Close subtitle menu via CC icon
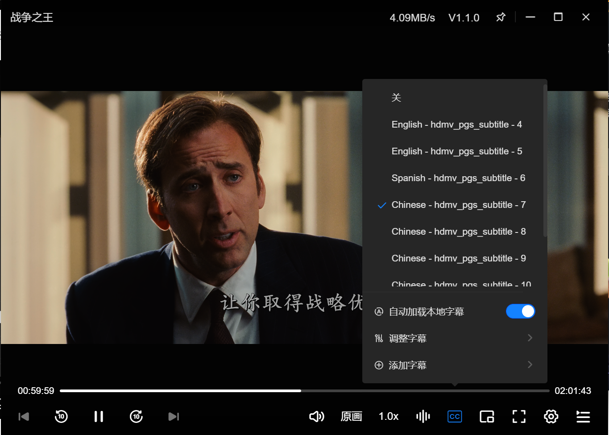609x435 pixels. pyautogui.click(x=455, y=417)
